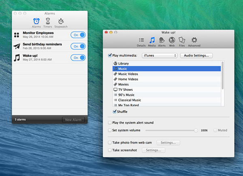Click the 3 alarms status text
This screenshot has width=243, height=176.
pos(20,119)
